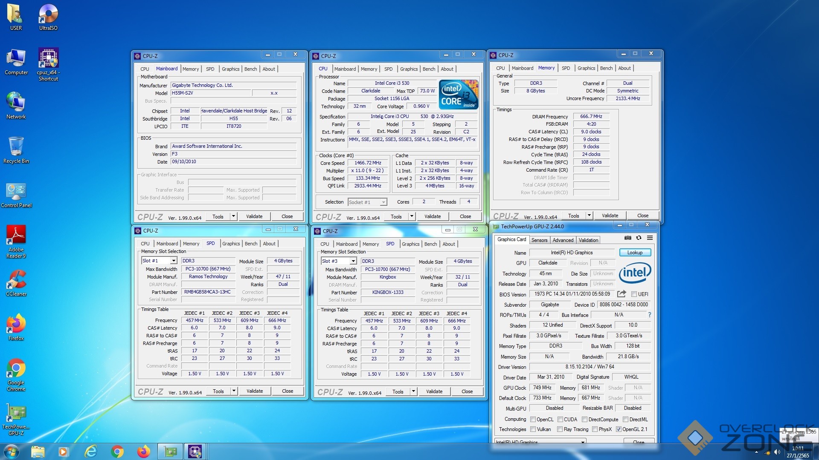Toggle the UEFI checkbox in GPU-Z
This screenshot has height=460, width=819.
634,294
